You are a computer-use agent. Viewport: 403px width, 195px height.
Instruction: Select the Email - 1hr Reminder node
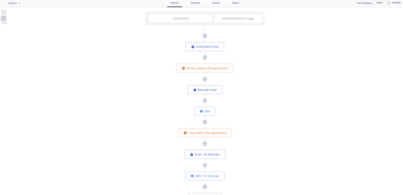(x=205, y=154)
